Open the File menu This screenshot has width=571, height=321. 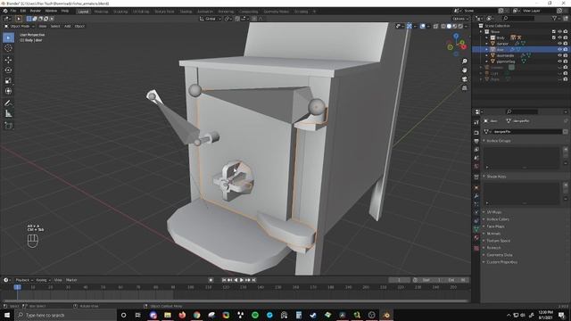point(13,12)
